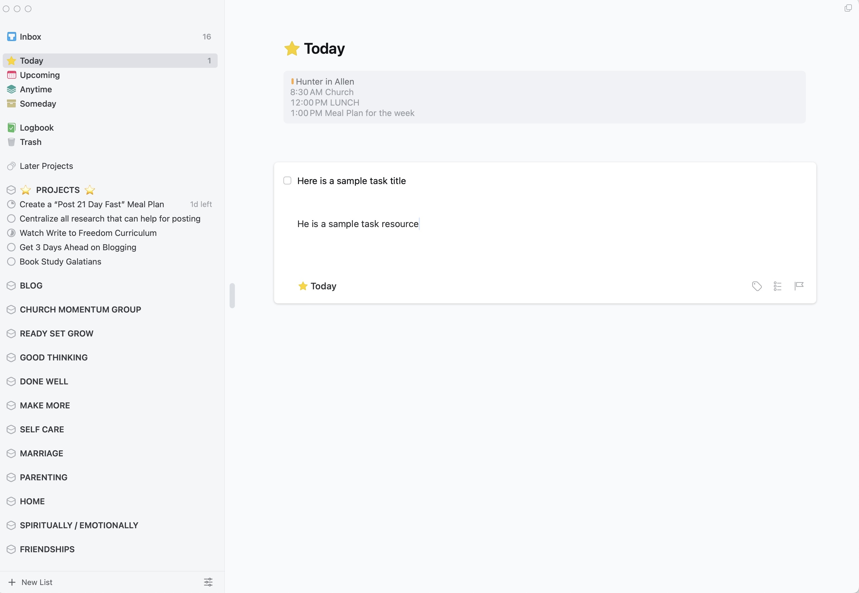Click the MAKE MORE area icon

pyautogui.click(x=11, y=405)
